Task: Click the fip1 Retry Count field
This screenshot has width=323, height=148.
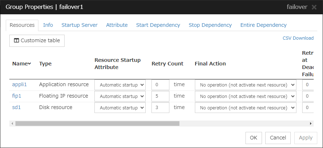Action: click(x=160, y=96)
